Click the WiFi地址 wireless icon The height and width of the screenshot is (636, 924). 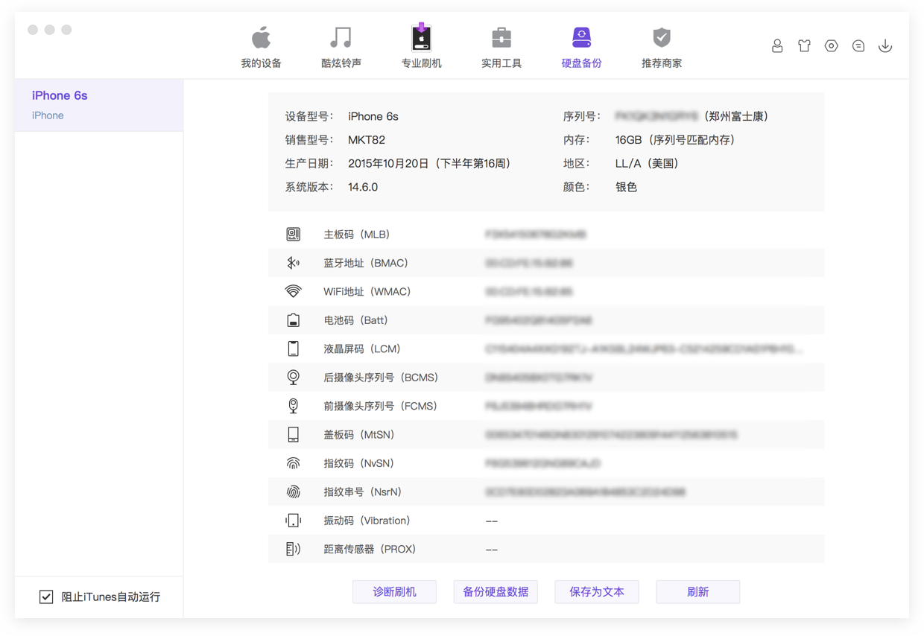click(294, 291)
